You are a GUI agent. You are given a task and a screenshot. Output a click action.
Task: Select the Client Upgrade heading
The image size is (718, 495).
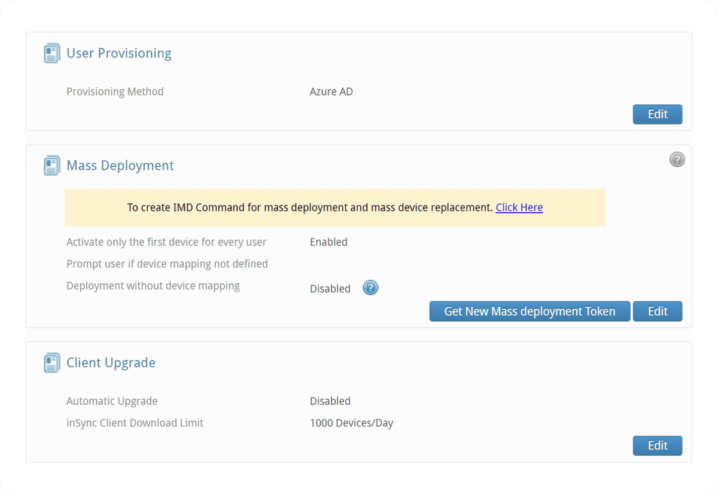111,363
